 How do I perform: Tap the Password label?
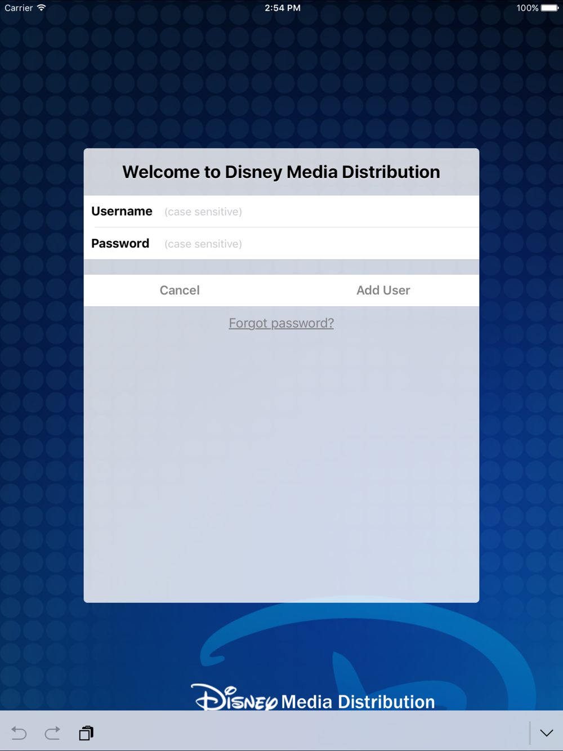(120, 243)
